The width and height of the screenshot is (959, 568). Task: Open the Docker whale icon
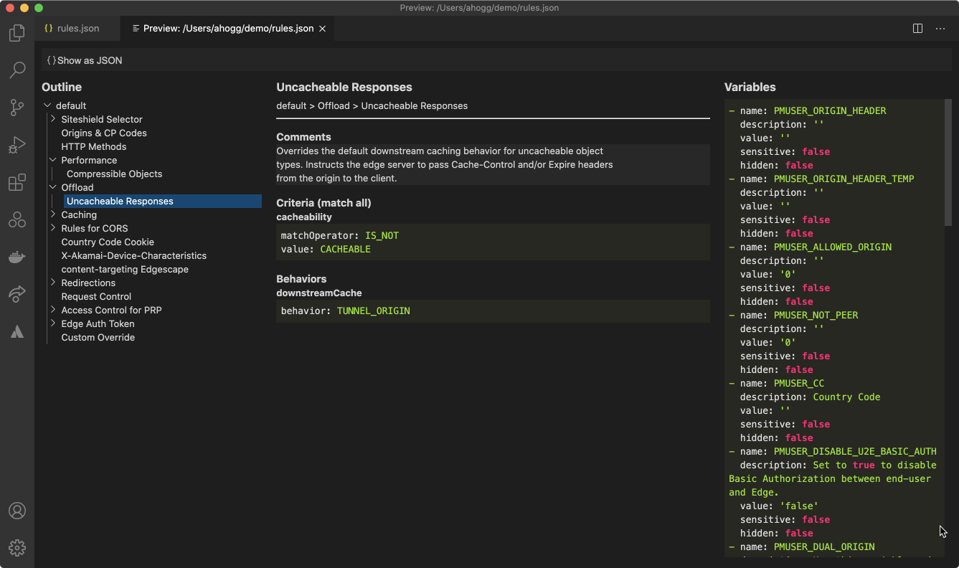coord(17,257)
